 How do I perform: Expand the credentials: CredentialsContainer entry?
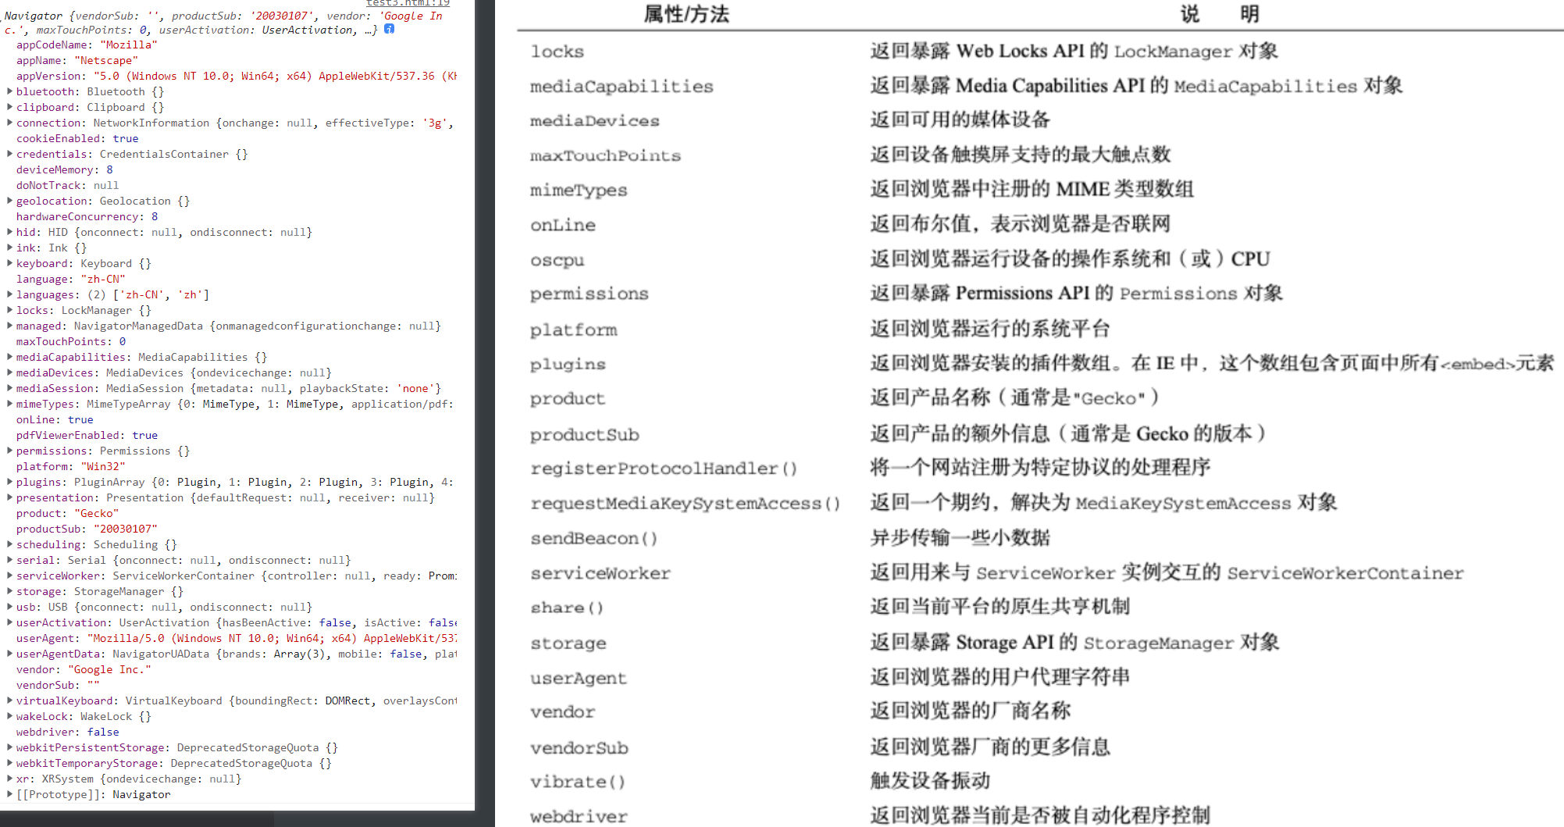9,154
